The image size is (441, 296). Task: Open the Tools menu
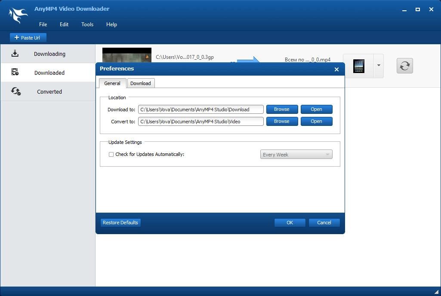coord(87,24)
